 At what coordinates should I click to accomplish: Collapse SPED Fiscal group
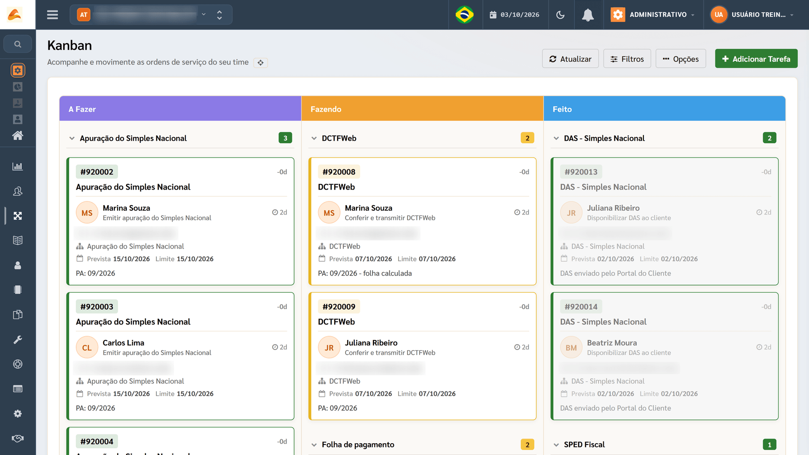click(556, 445)
